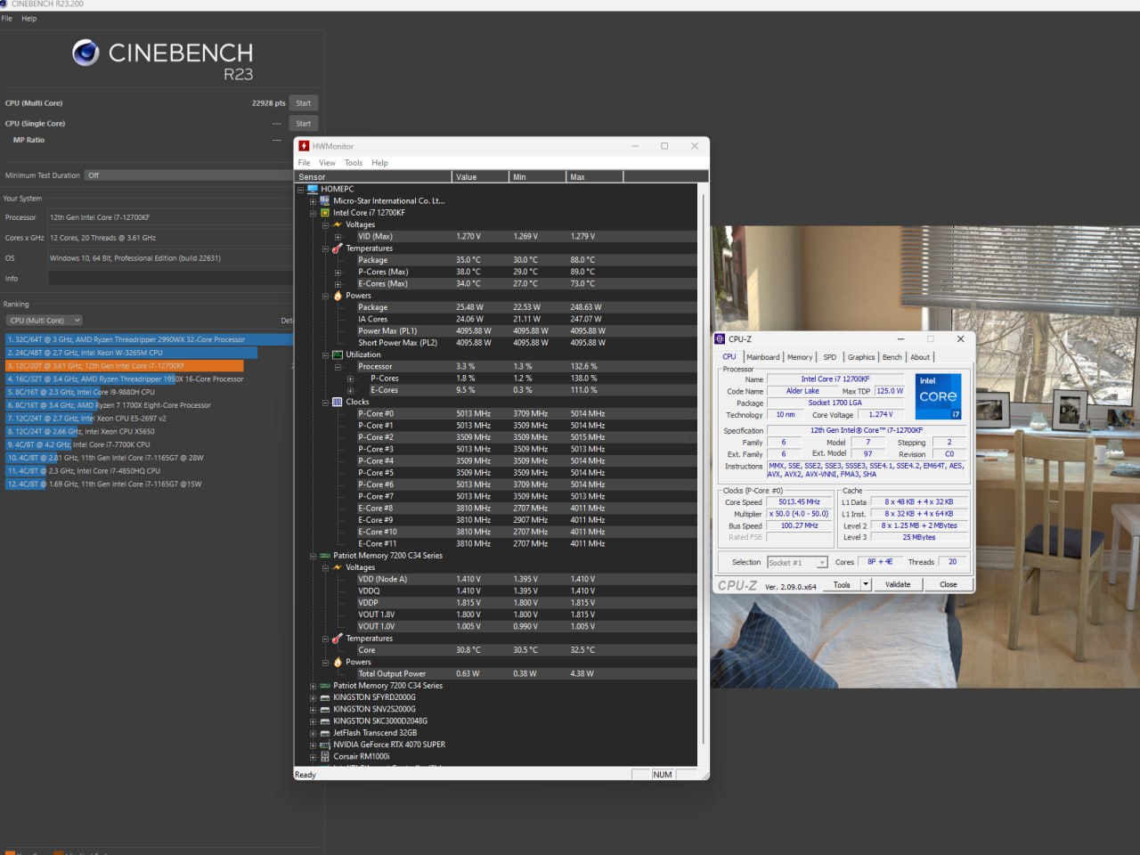Expand the VID (Max) voltage entry
Image resolution: width=1140 pixels, height=855 pixels.
coord(338,237)
